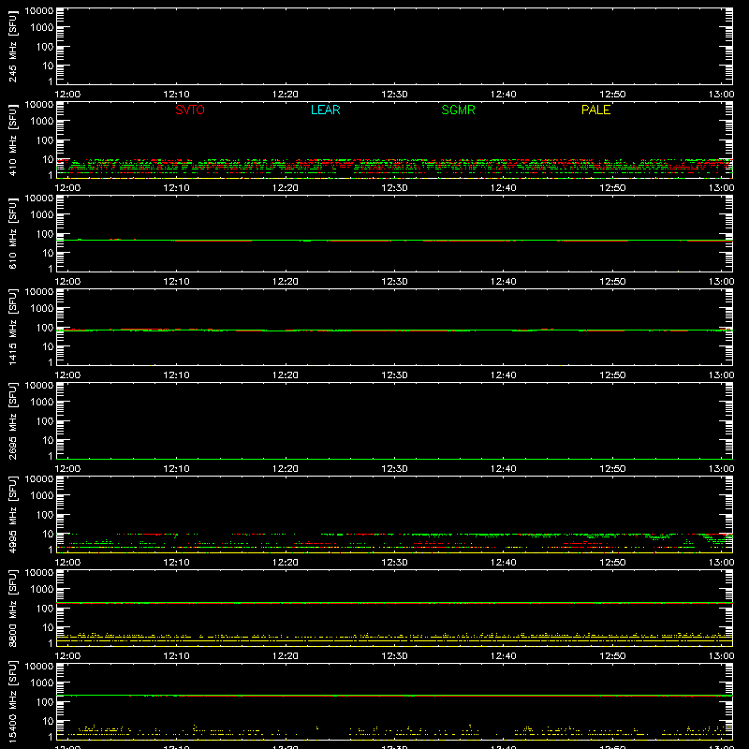The image size is (749, 749).
Task: Select the 2695 MHz [SFU] axis title
Action: tap(12, 420)
